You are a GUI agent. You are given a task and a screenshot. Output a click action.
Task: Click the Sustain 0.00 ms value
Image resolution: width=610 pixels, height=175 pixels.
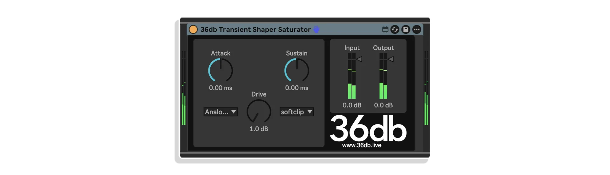pos(297,88)
